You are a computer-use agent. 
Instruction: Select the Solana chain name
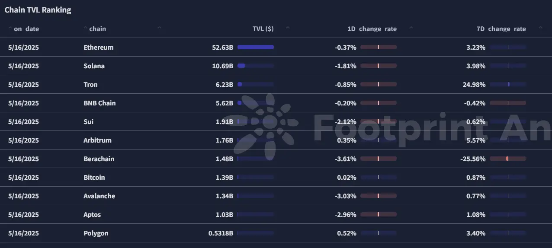(x=94, y=66)
